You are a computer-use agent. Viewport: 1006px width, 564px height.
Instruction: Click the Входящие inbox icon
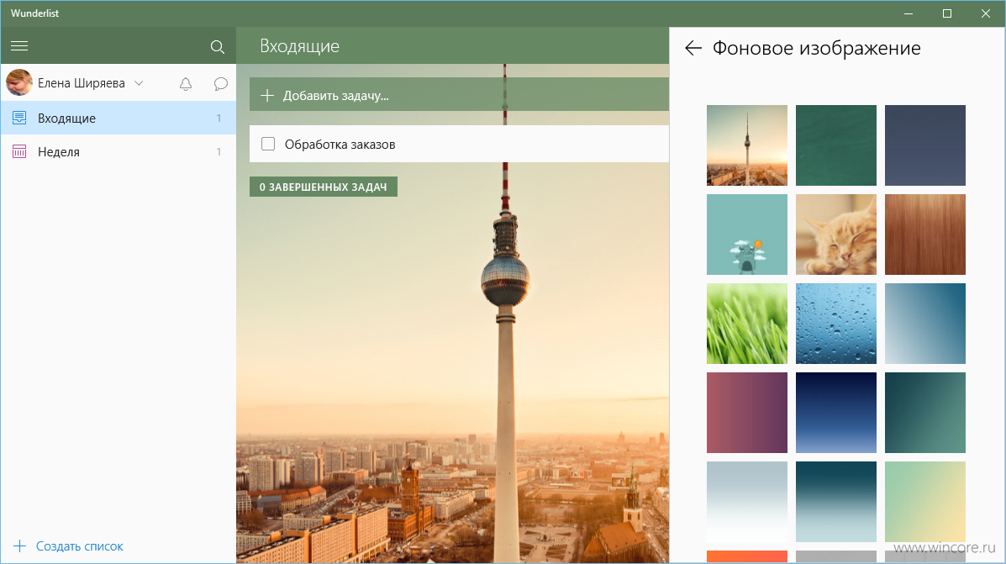19,118
